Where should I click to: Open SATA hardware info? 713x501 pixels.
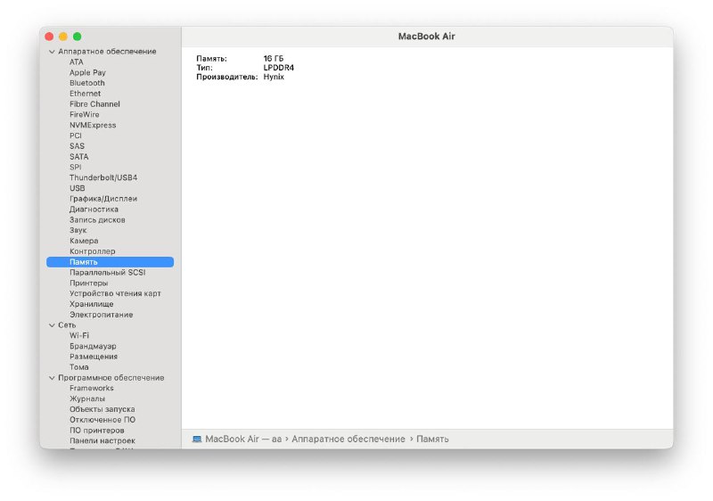tap(78, 156)
